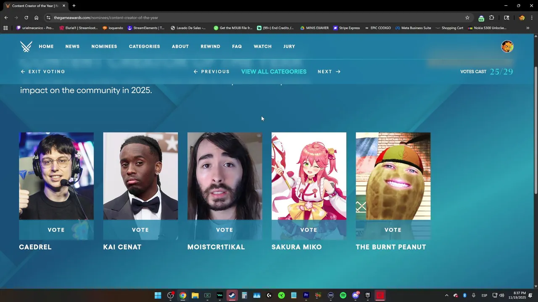Switch to Google Chrome on the taskbar

pos(183,295)
